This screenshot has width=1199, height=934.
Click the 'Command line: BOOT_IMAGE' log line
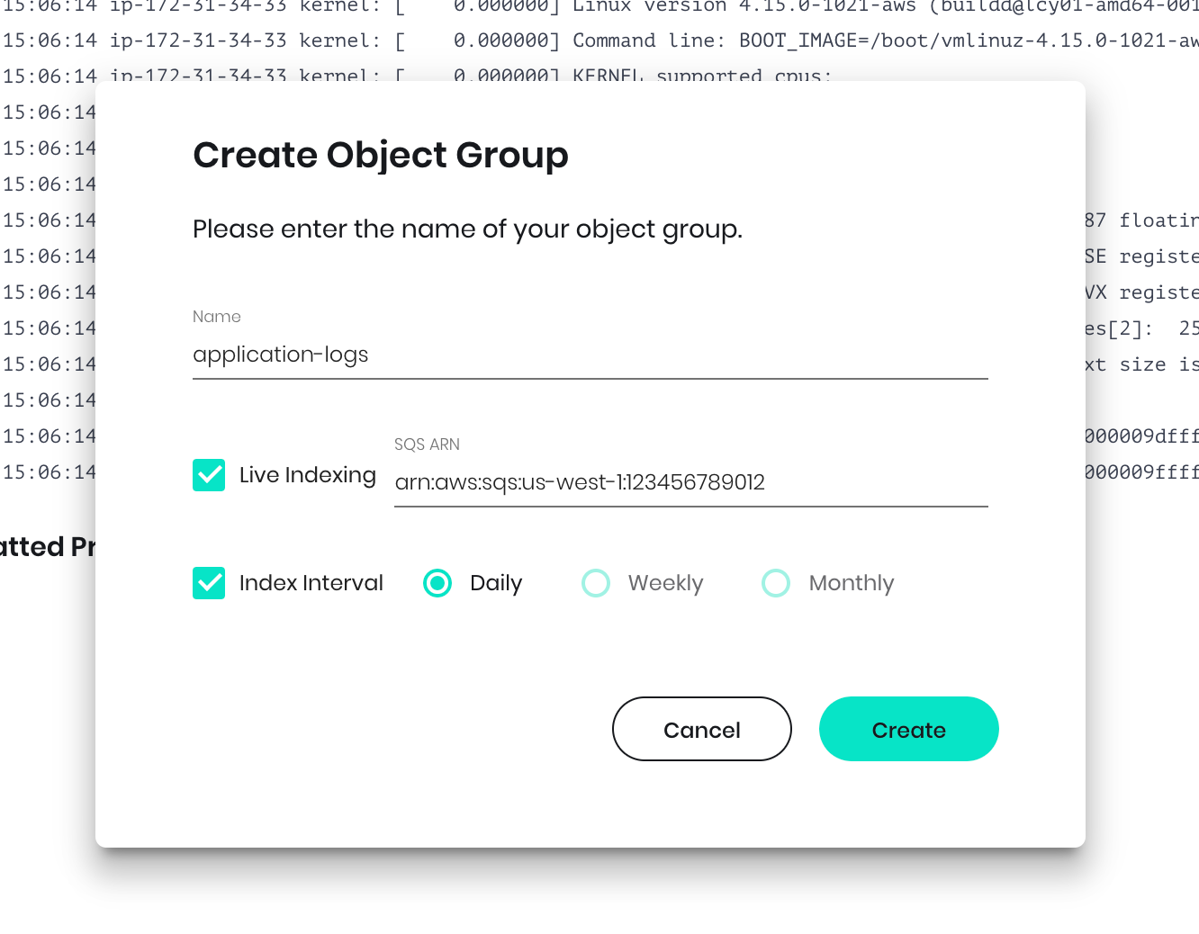pyautogui.click(x=599, y=40)
